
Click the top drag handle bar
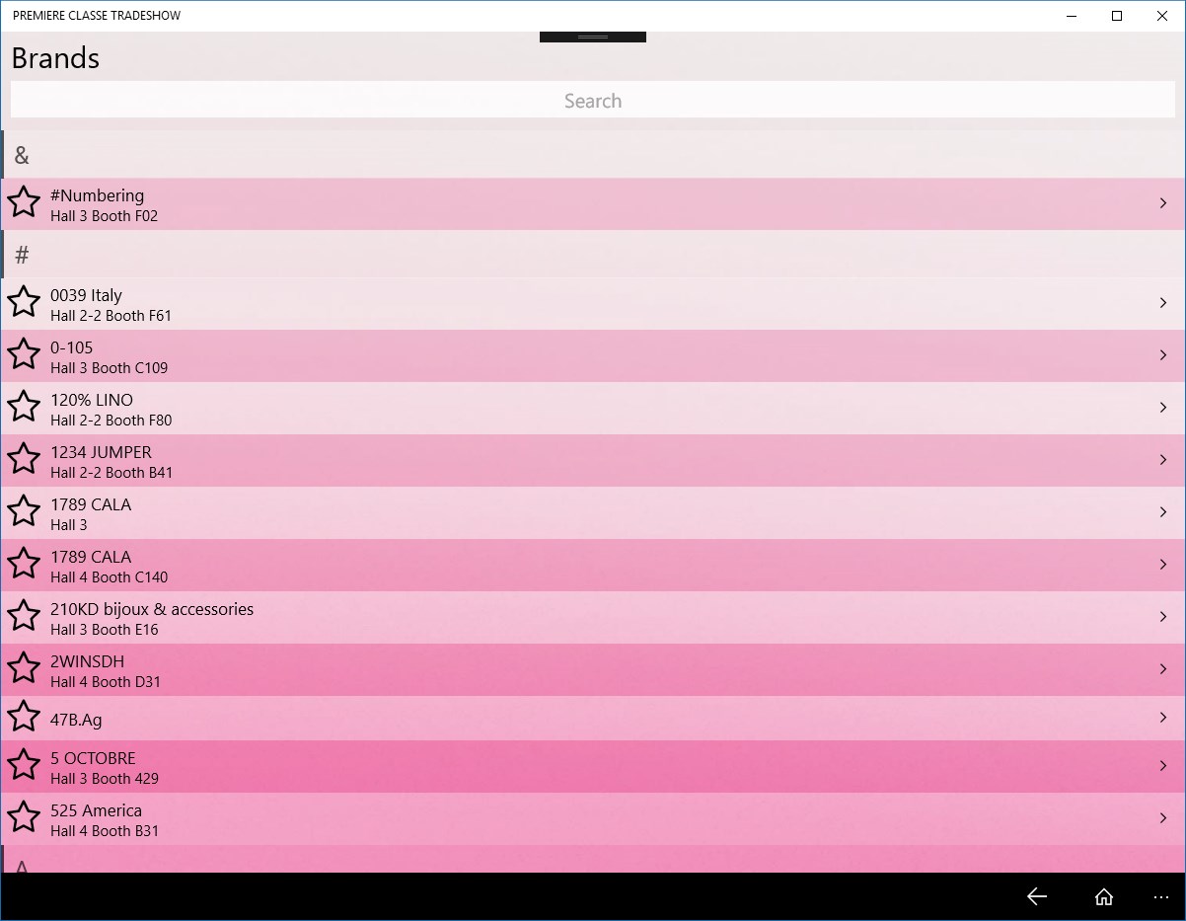pos(593,37)
